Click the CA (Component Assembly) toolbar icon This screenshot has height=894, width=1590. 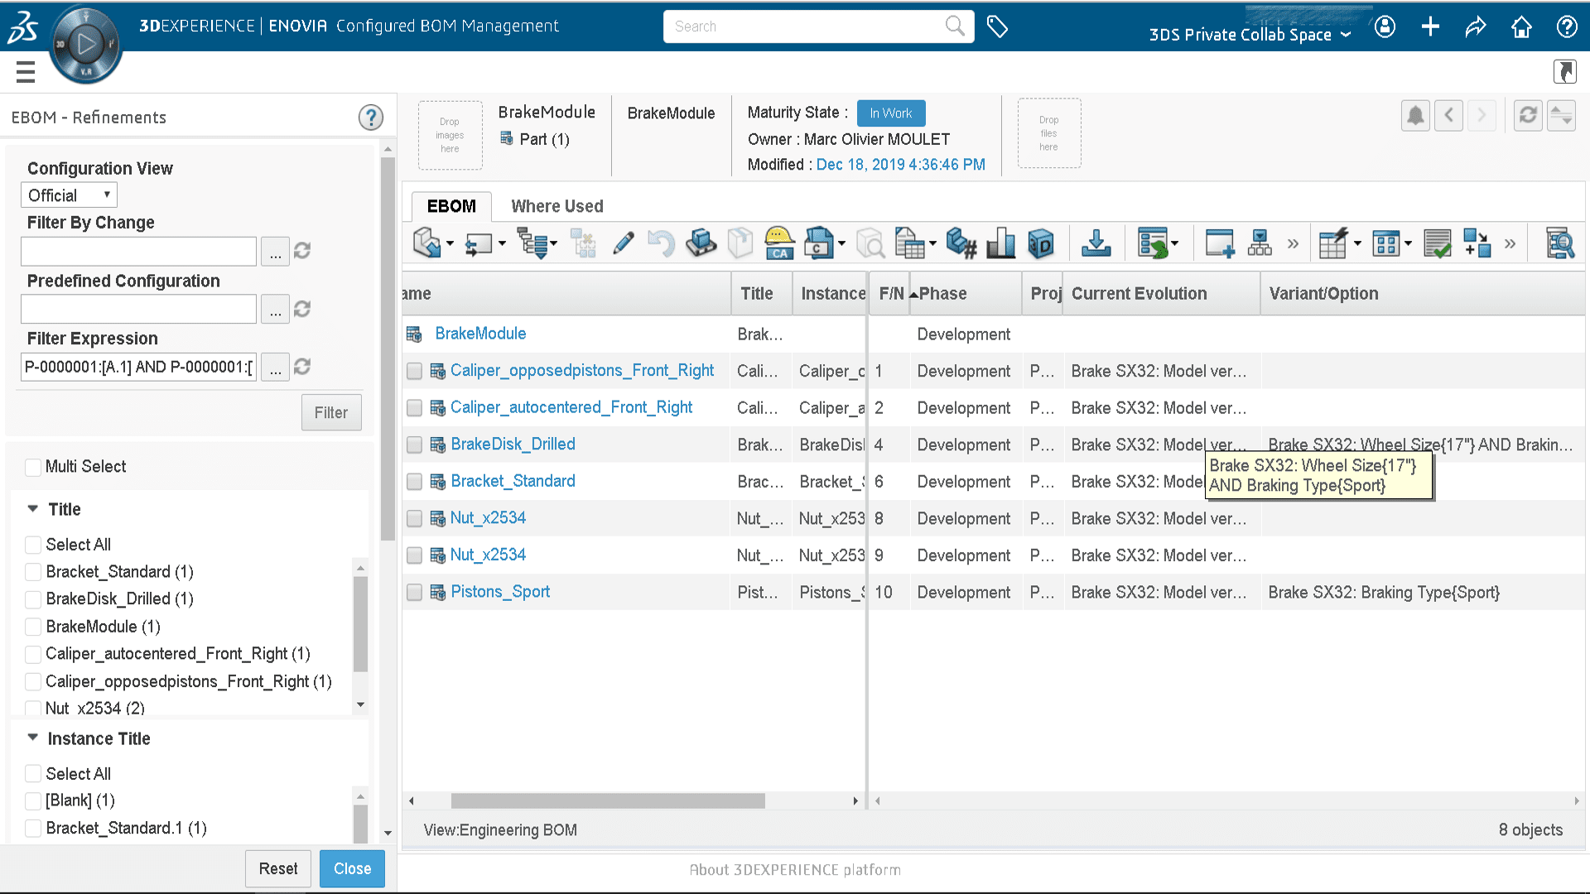780,243
